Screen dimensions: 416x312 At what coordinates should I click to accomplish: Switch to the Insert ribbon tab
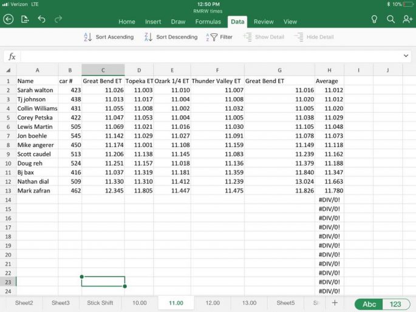coord(153,22)
